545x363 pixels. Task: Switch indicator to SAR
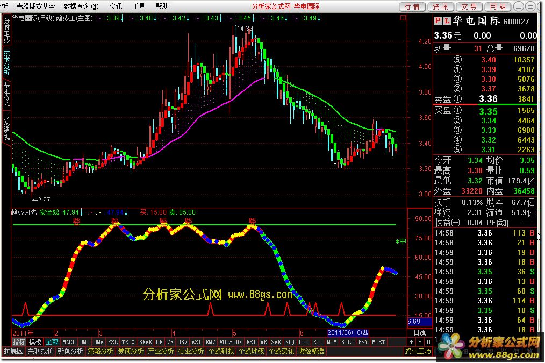tap(276, 342)
